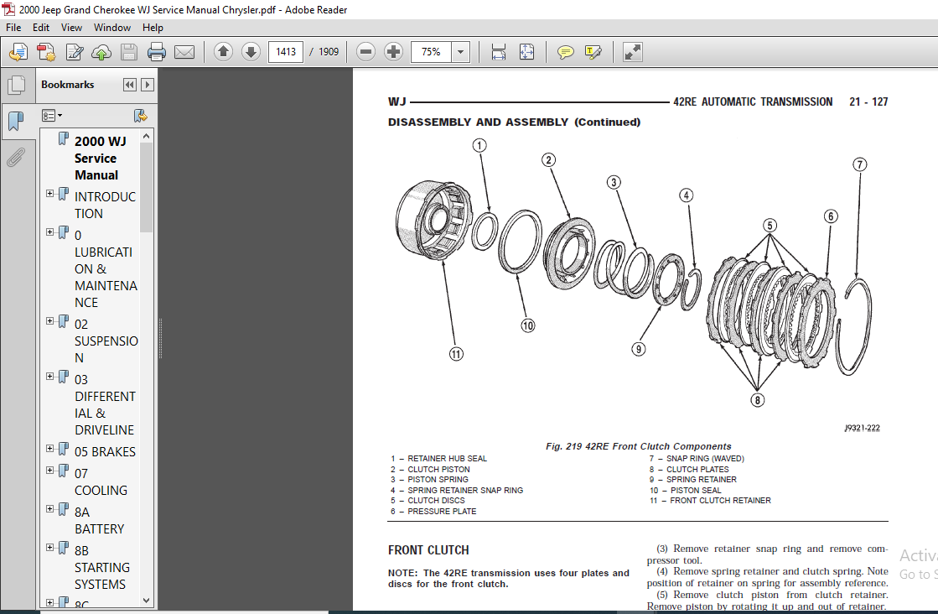Select the highlight text tool
The height and width of the screenshot is (614, 938).
click(x=593, y=52)
